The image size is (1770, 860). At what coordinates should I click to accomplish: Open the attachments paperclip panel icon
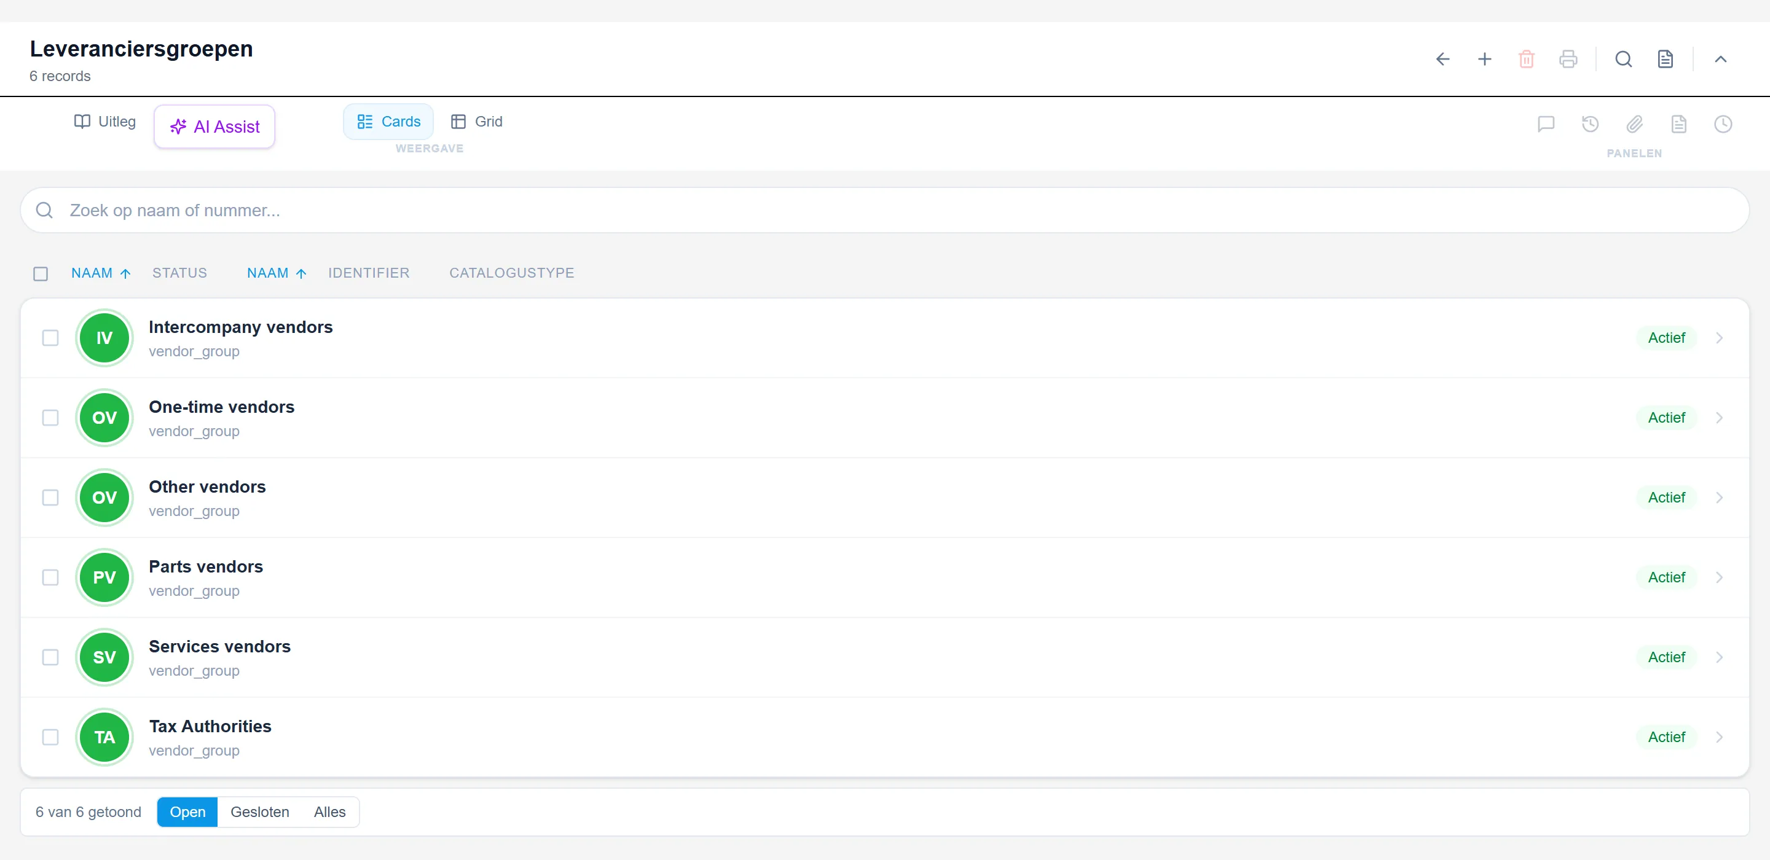1635,123
